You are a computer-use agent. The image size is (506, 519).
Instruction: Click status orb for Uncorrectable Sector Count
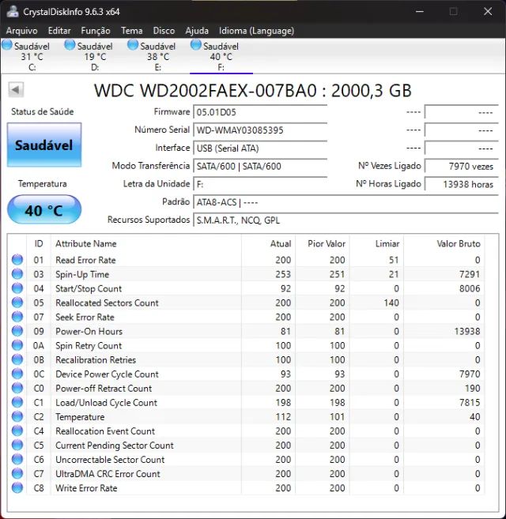[x=17, y=459]
